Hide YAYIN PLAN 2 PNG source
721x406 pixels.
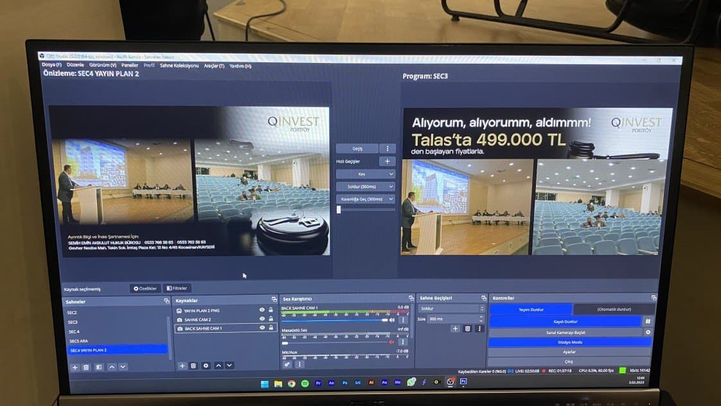[262, 310]
